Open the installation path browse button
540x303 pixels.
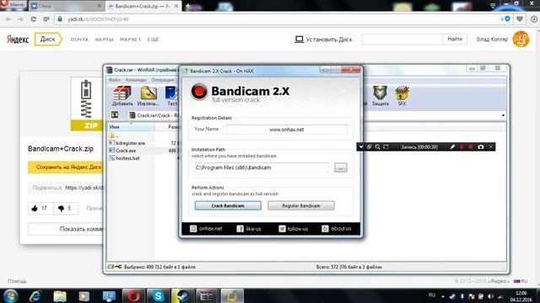(341, 167)
